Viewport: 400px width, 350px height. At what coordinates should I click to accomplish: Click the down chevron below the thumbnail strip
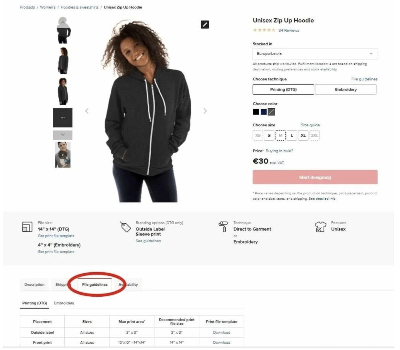point(62,135)
